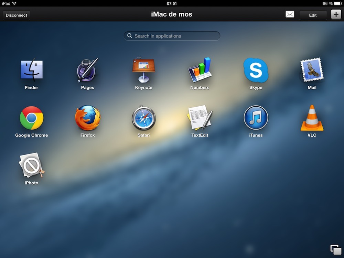Click the Numbers label text
This screenshot has width=344, height=258.
200,87
